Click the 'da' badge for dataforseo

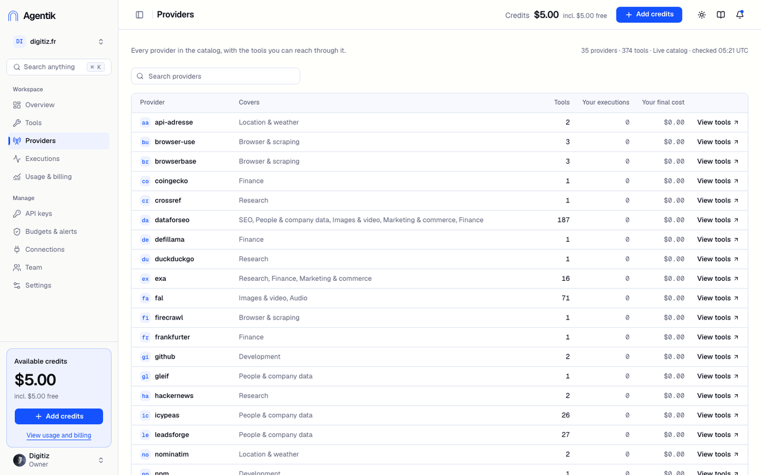(145, 220)
